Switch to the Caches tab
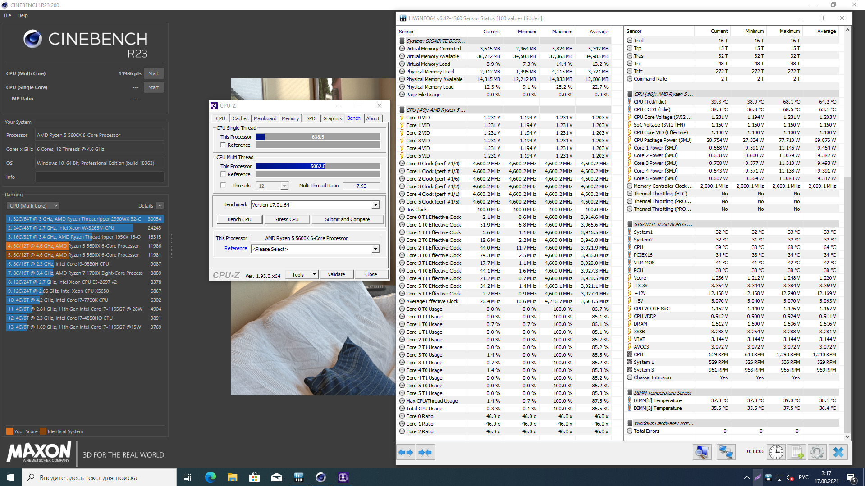865x486 pixels. (x=241, y=118)
